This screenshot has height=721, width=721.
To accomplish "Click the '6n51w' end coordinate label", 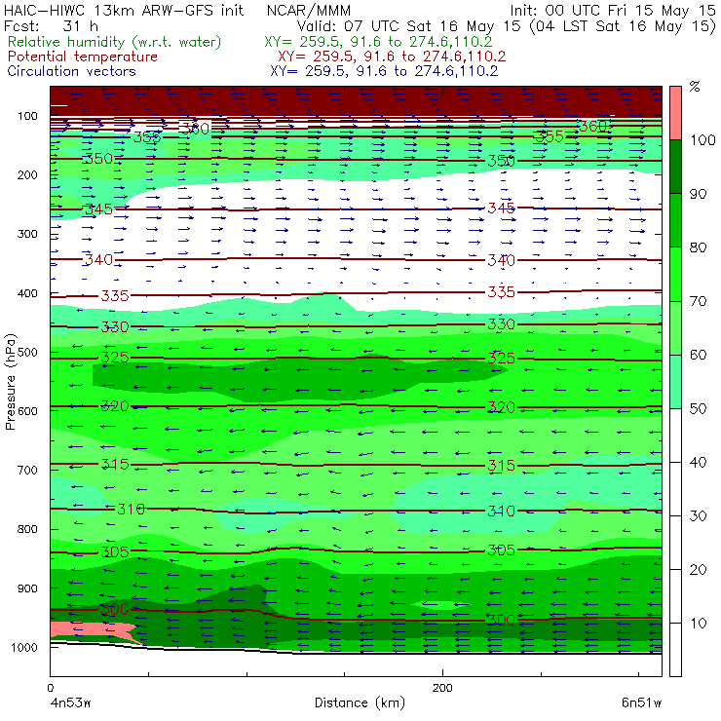I will click(641, 703).
